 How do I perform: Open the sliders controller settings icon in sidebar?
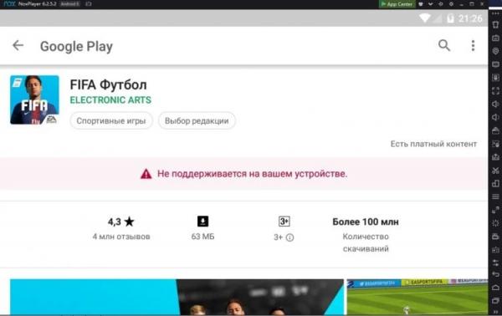[x=495, y=262]
